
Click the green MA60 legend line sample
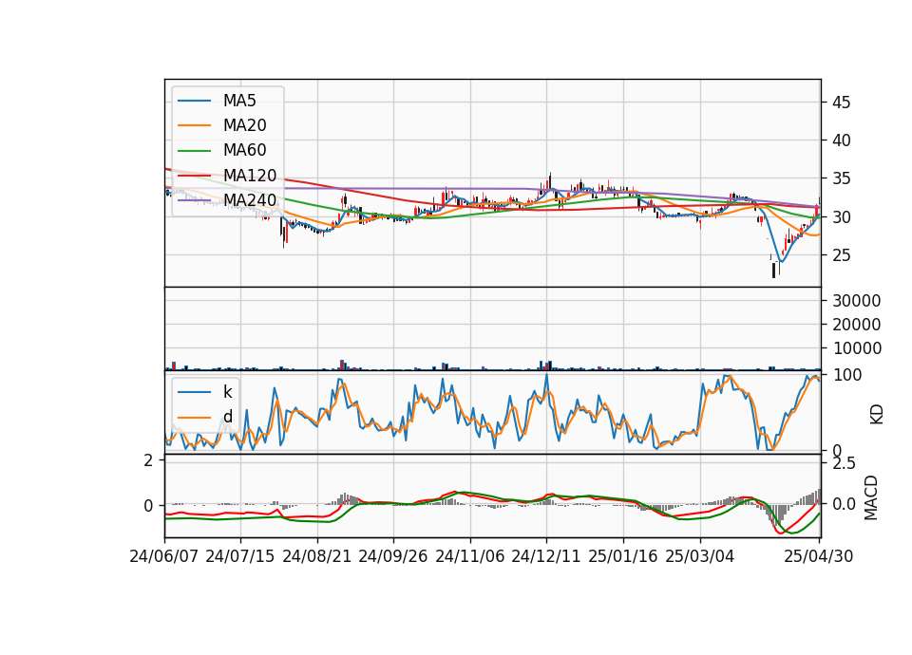coord(194,151)
